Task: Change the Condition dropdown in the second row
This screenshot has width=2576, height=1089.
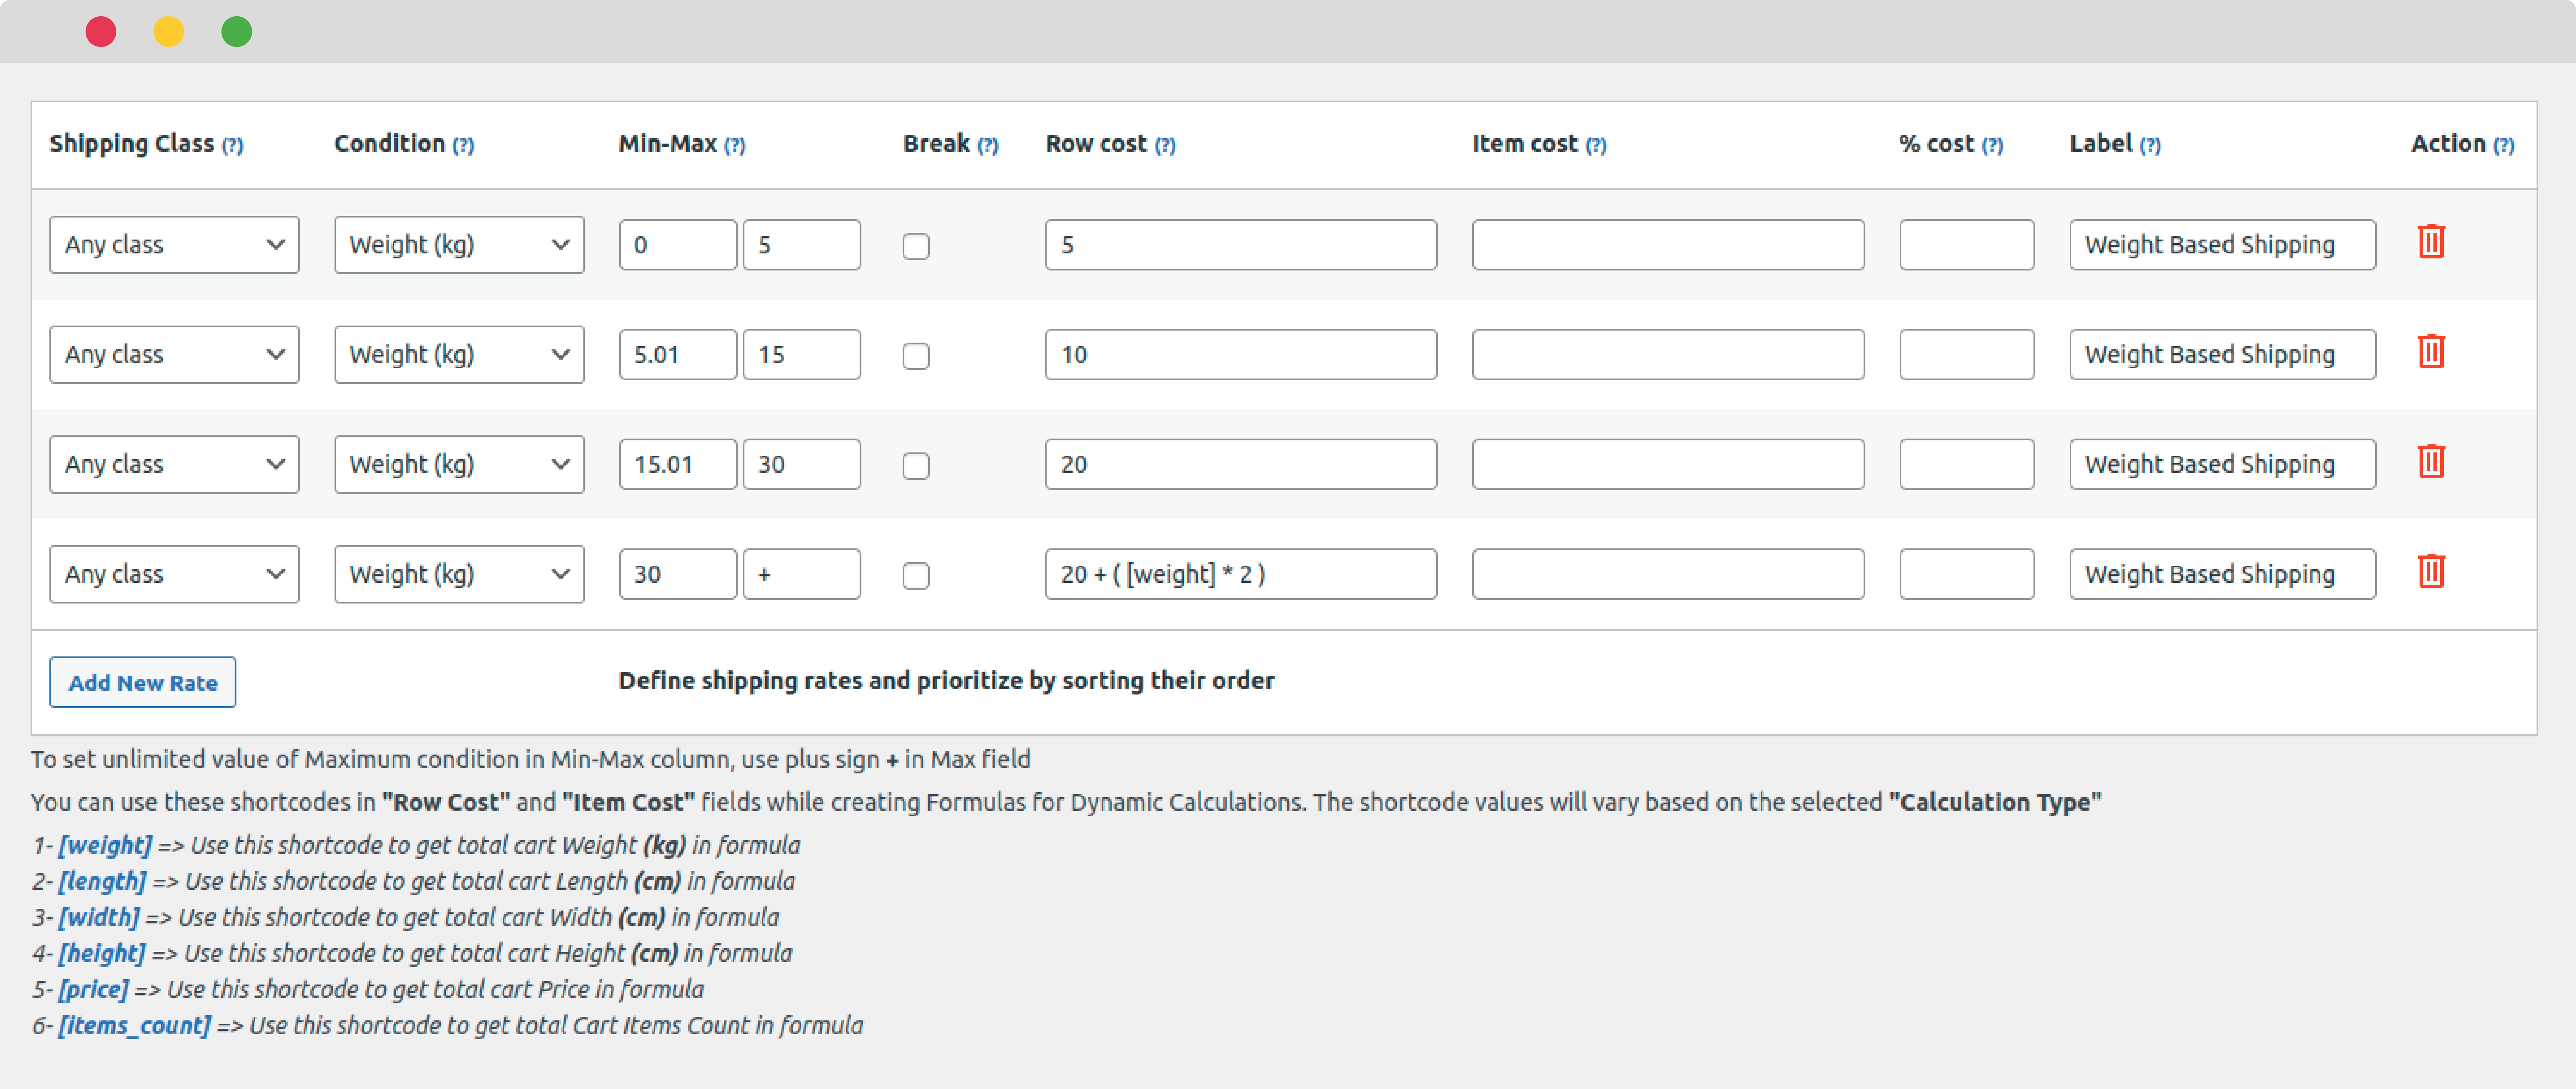Action: 458,354
